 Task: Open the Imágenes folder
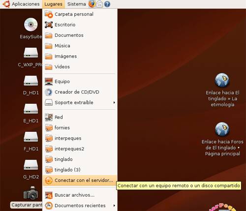pos(80,56)
